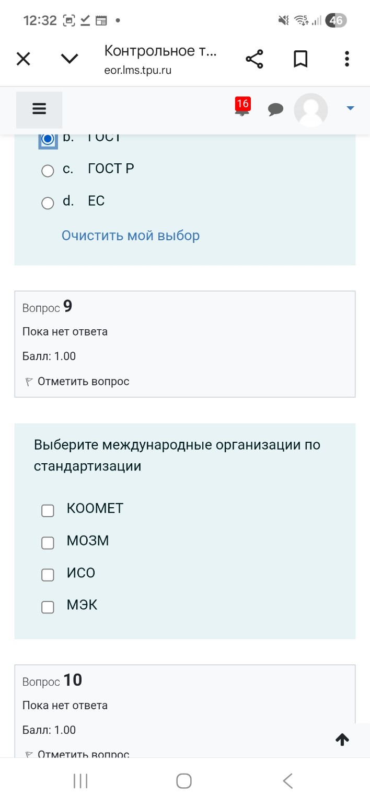Viewport: 370px width, 804px height.
Task: Check the ИСО checkbox
Action: [48, 575]
